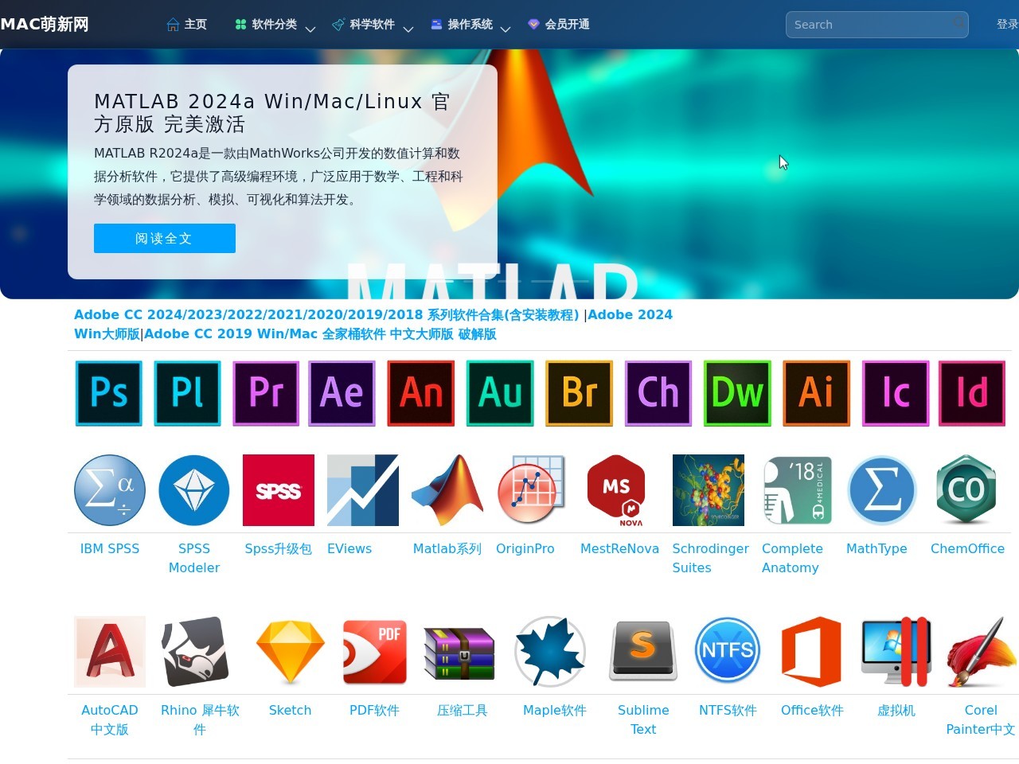This screenshot has height=764, width=1019.
Task: Click the WinRAR compression tools icon
Action: click(x=459, y=652)
